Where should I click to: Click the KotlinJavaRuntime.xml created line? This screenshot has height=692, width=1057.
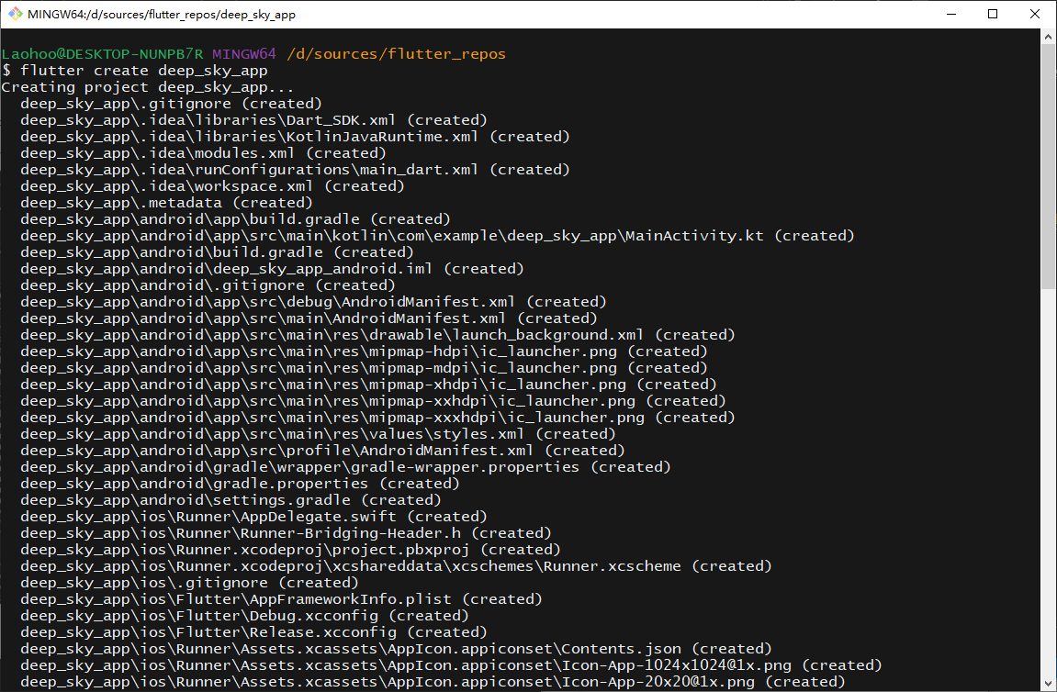tap(296, 137)
